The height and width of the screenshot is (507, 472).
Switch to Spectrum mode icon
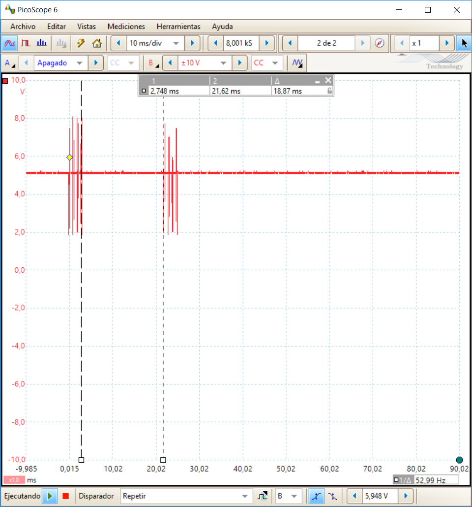coord(41,43)
